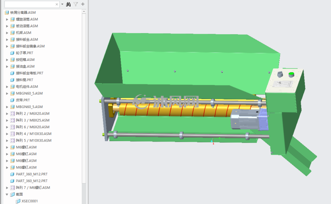Expand the 螺旋滚筒.ASM node
The height and width of the screenshot is (204, 331).
pos(7,19)
